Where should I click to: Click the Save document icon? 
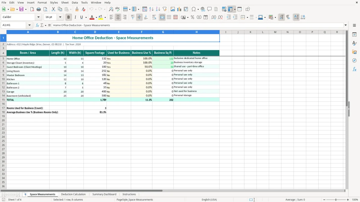click(x=21, y=9)
